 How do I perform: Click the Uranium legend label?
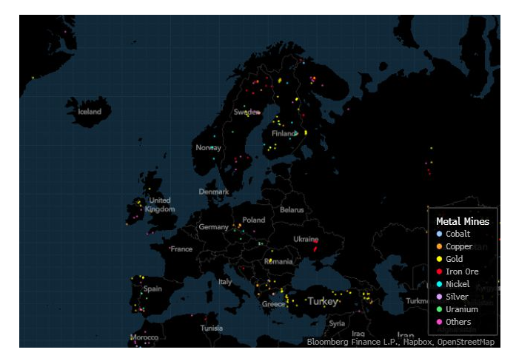(461, 309)
